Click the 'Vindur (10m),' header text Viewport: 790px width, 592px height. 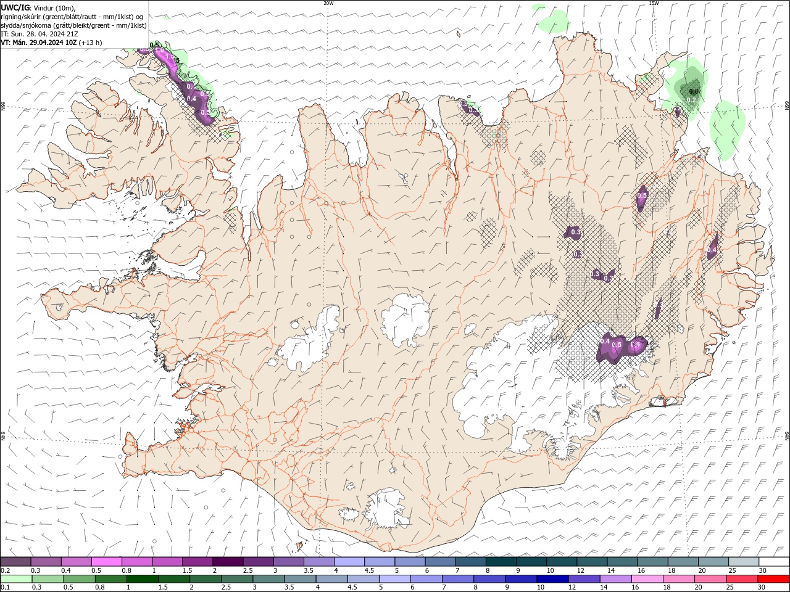(x=54, y=8)
